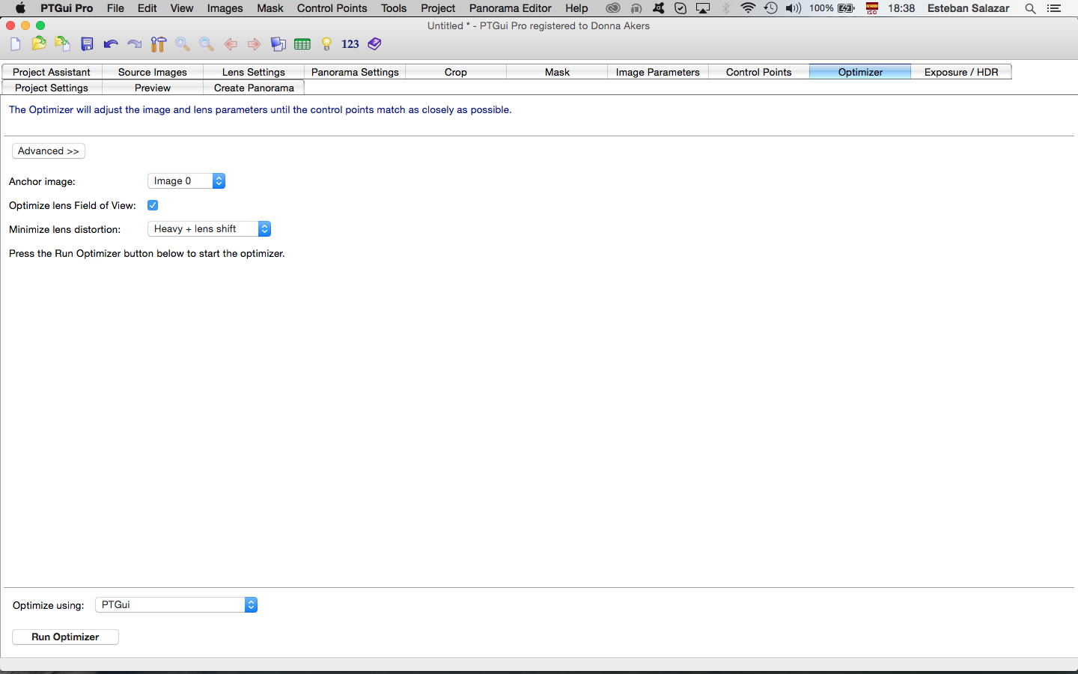Go to Create Panorama tab

pyautogui.click(x=254, y=88)
